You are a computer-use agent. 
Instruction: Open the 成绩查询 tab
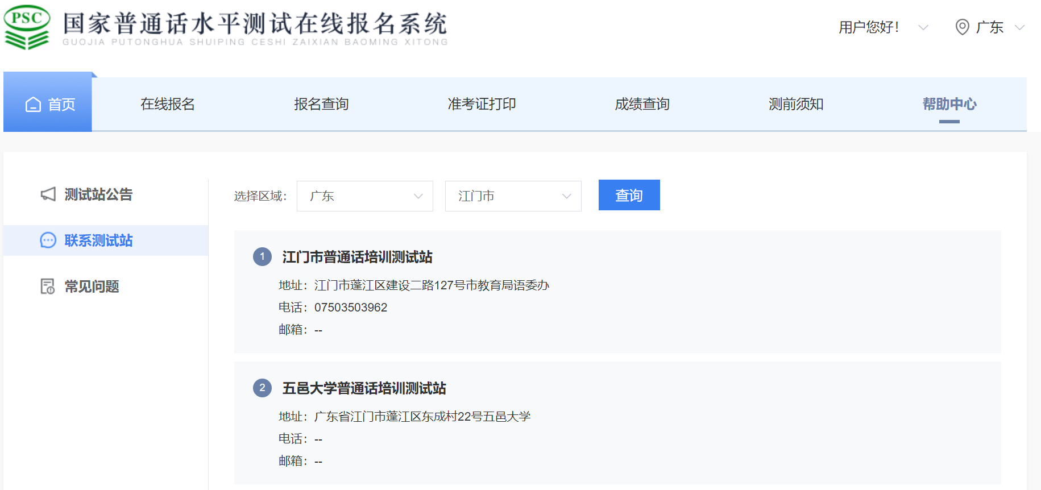point(642,104)
